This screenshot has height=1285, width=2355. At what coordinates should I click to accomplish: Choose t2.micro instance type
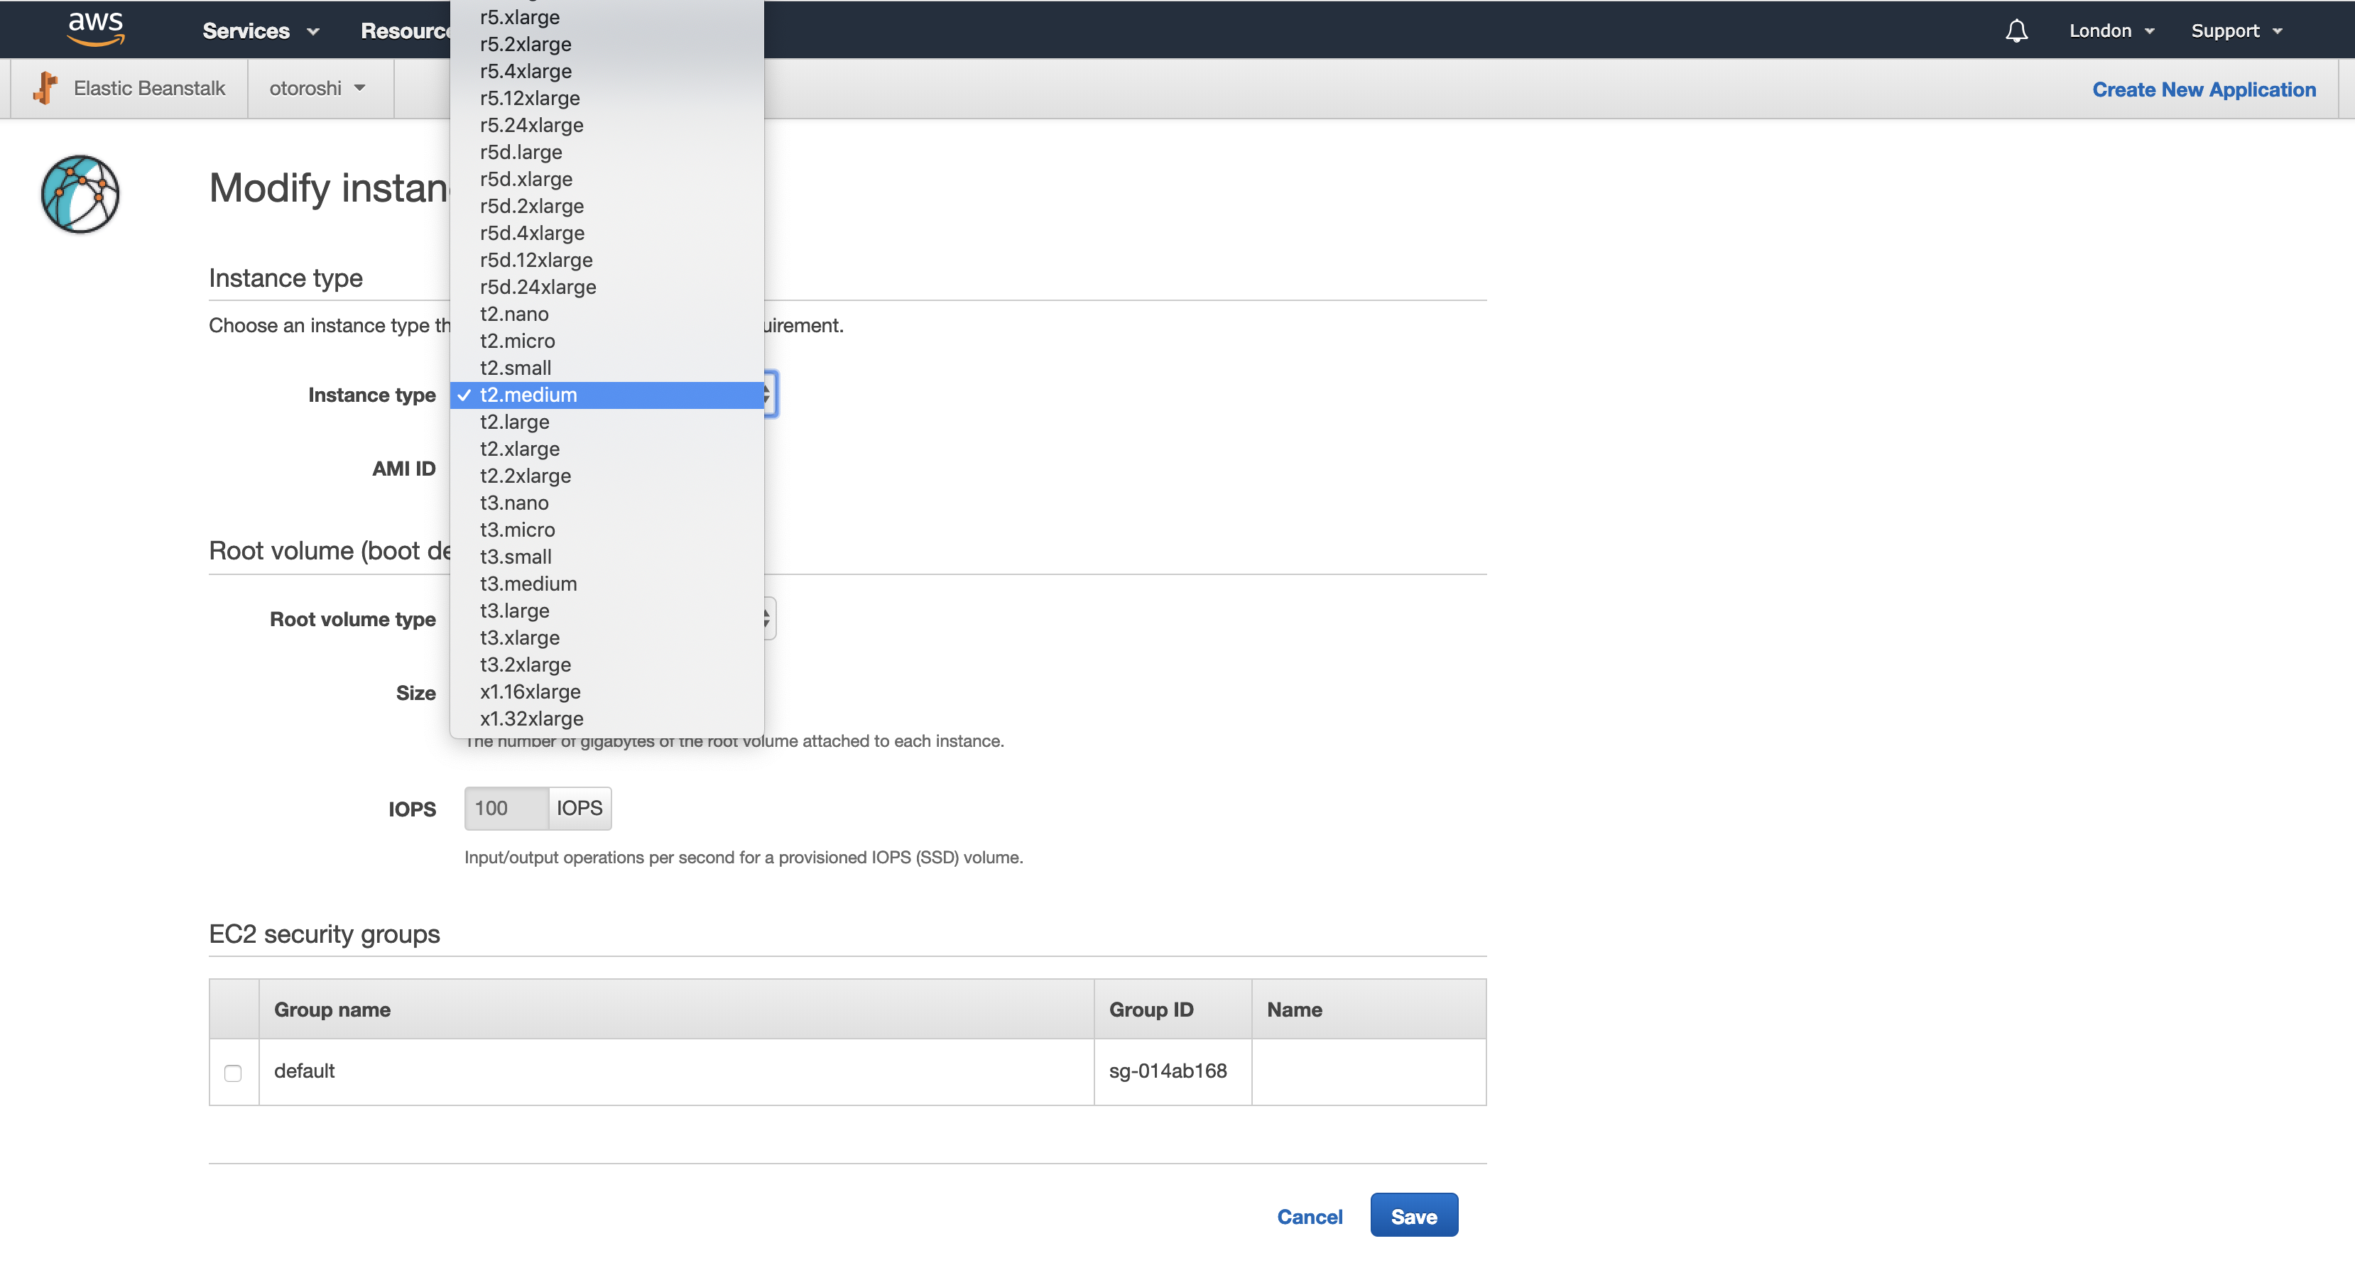[518, 341]
